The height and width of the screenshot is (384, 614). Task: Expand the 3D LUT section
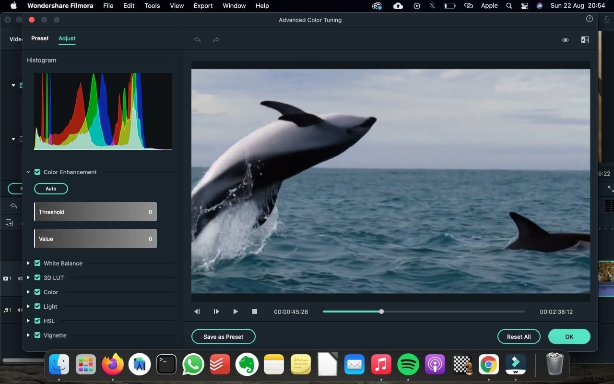click(x=28, y=277)
